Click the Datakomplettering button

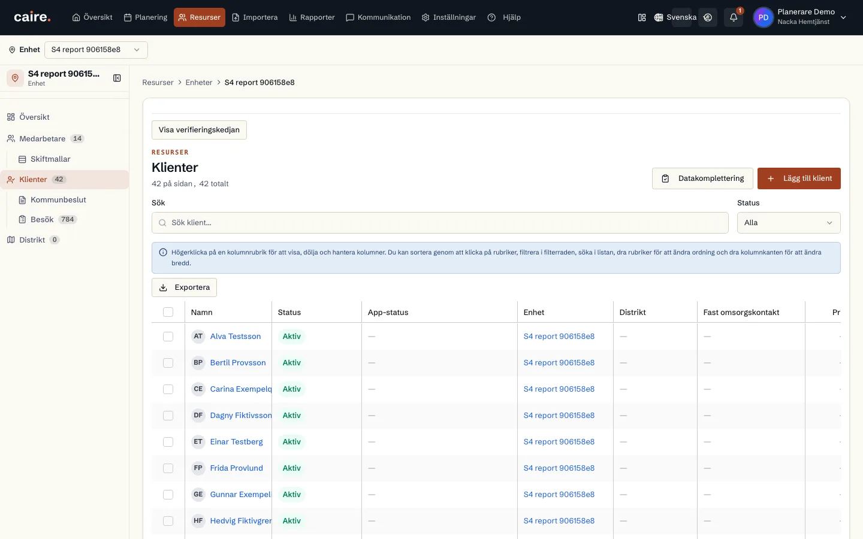702,178
